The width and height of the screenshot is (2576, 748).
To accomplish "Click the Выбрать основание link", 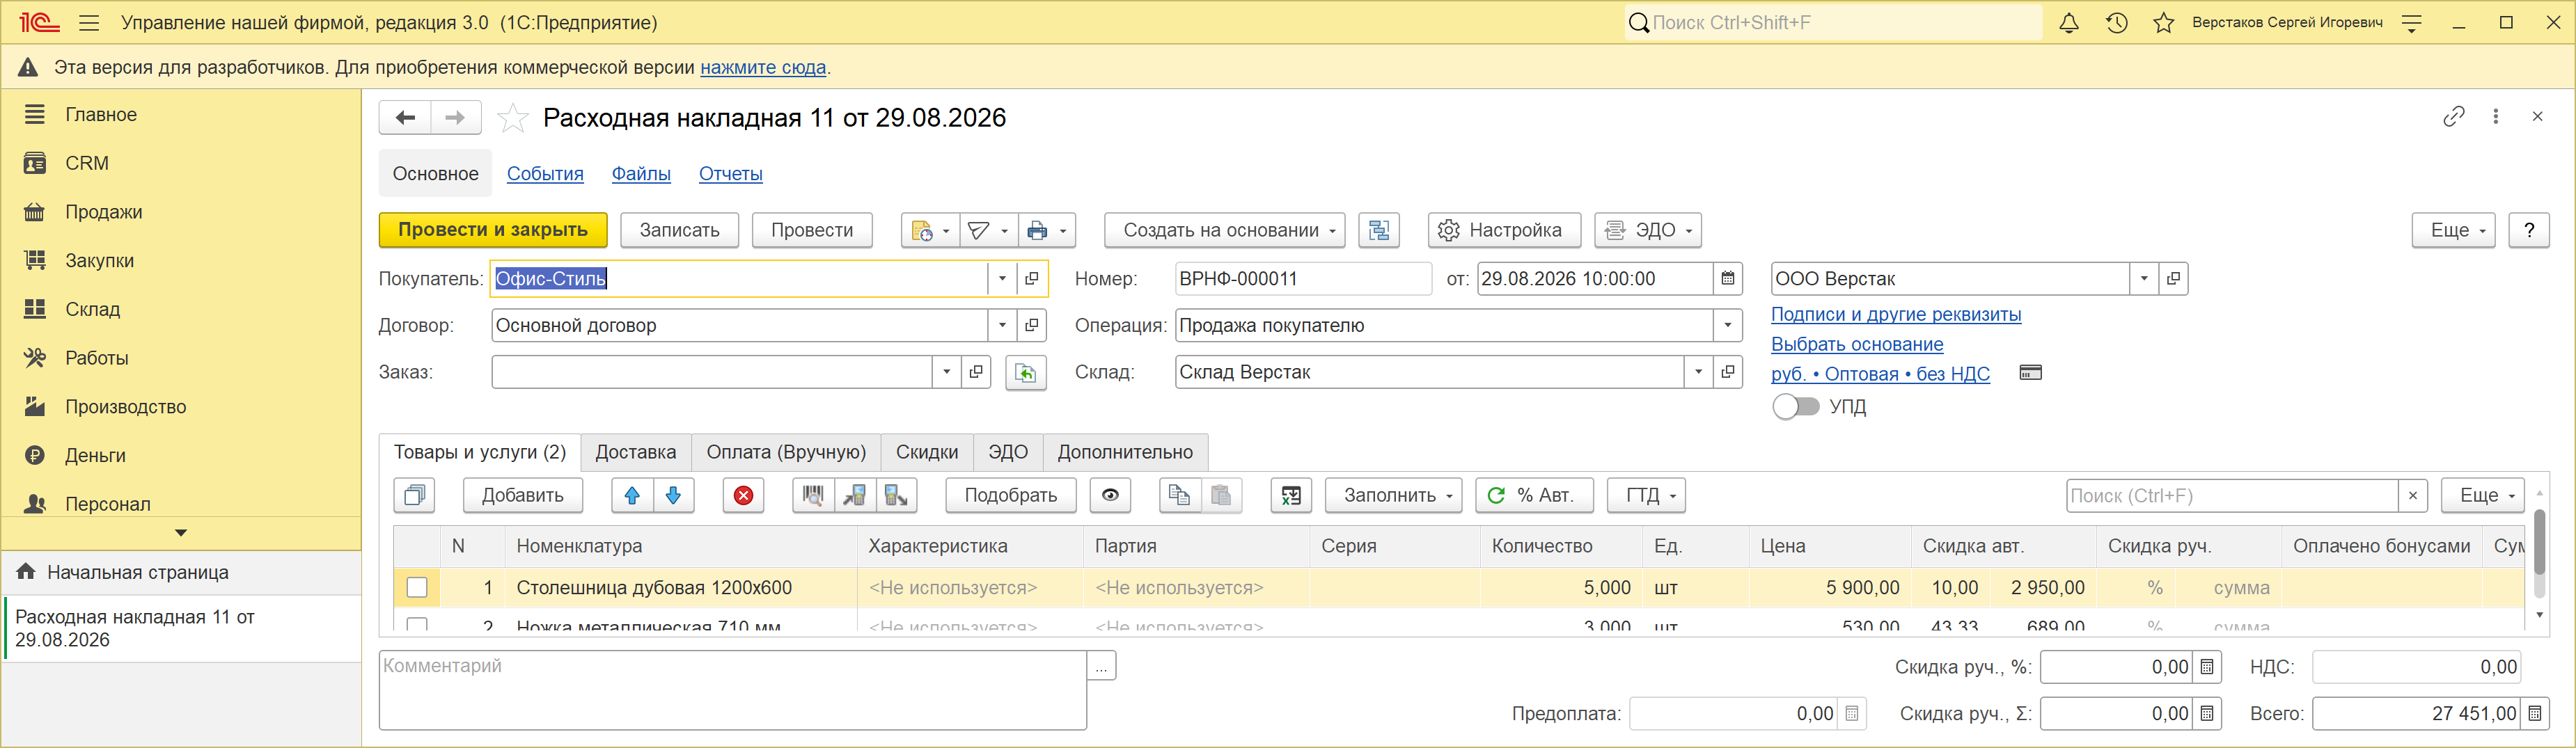I will click(x=1857, y=344).
